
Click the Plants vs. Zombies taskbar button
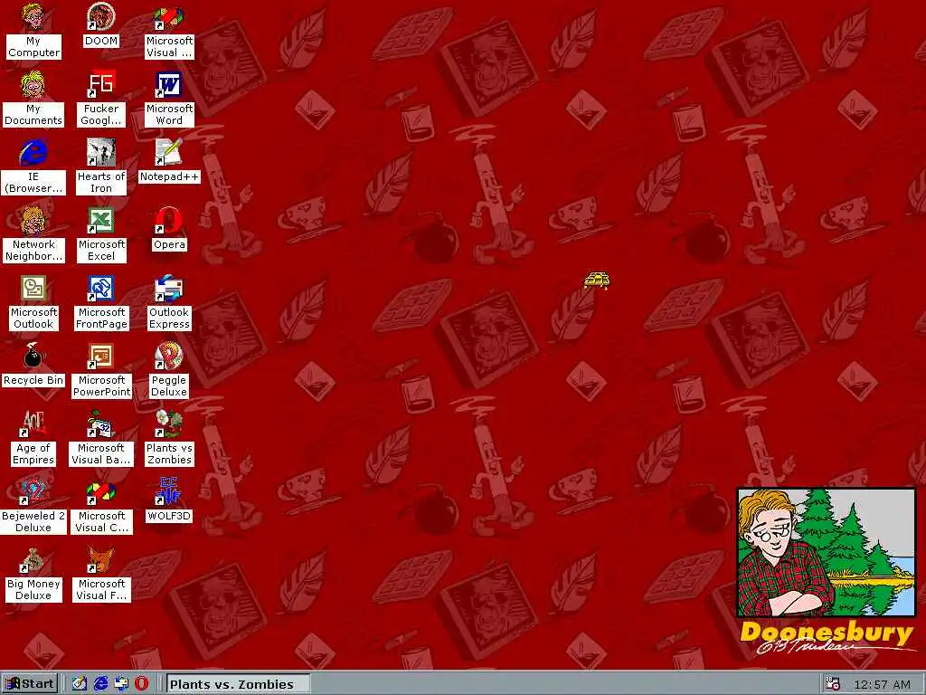tap(238, 684)
